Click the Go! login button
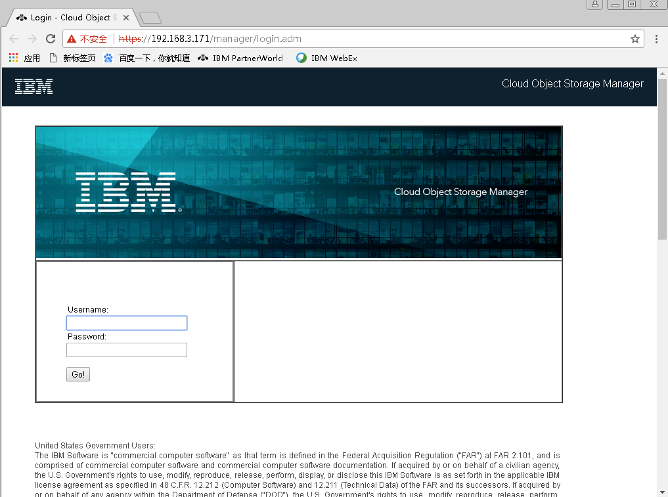This screenshot has height=497, width=668. click(x=78, y=374)
